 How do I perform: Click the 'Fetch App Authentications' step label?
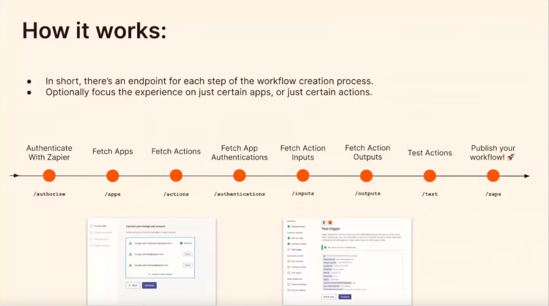(x=239, y=153)
